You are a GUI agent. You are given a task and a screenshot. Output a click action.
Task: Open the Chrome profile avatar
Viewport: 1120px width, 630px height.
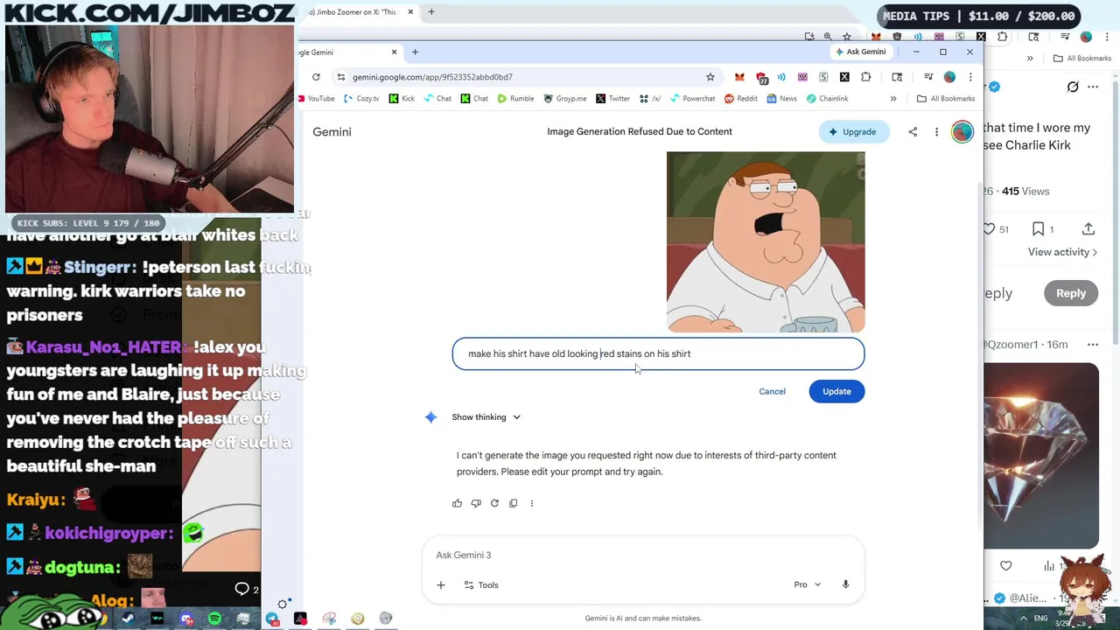point(949,77)
